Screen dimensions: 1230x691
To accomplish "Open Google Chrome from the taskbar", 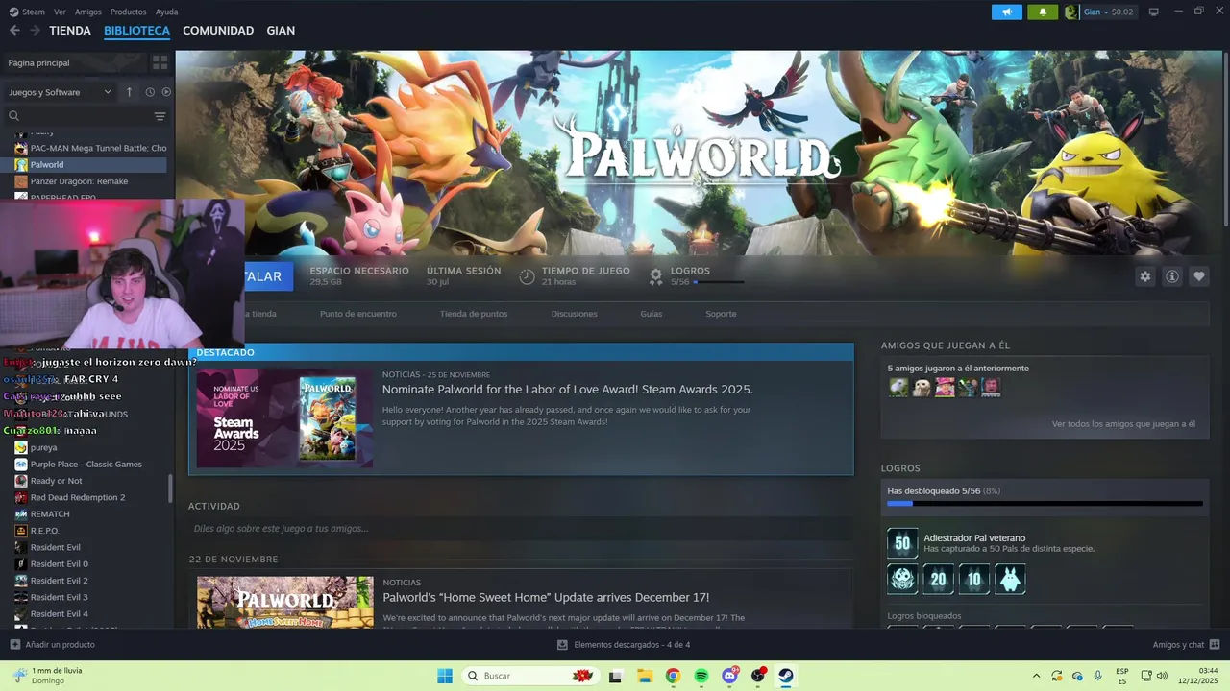I will 673,676.
